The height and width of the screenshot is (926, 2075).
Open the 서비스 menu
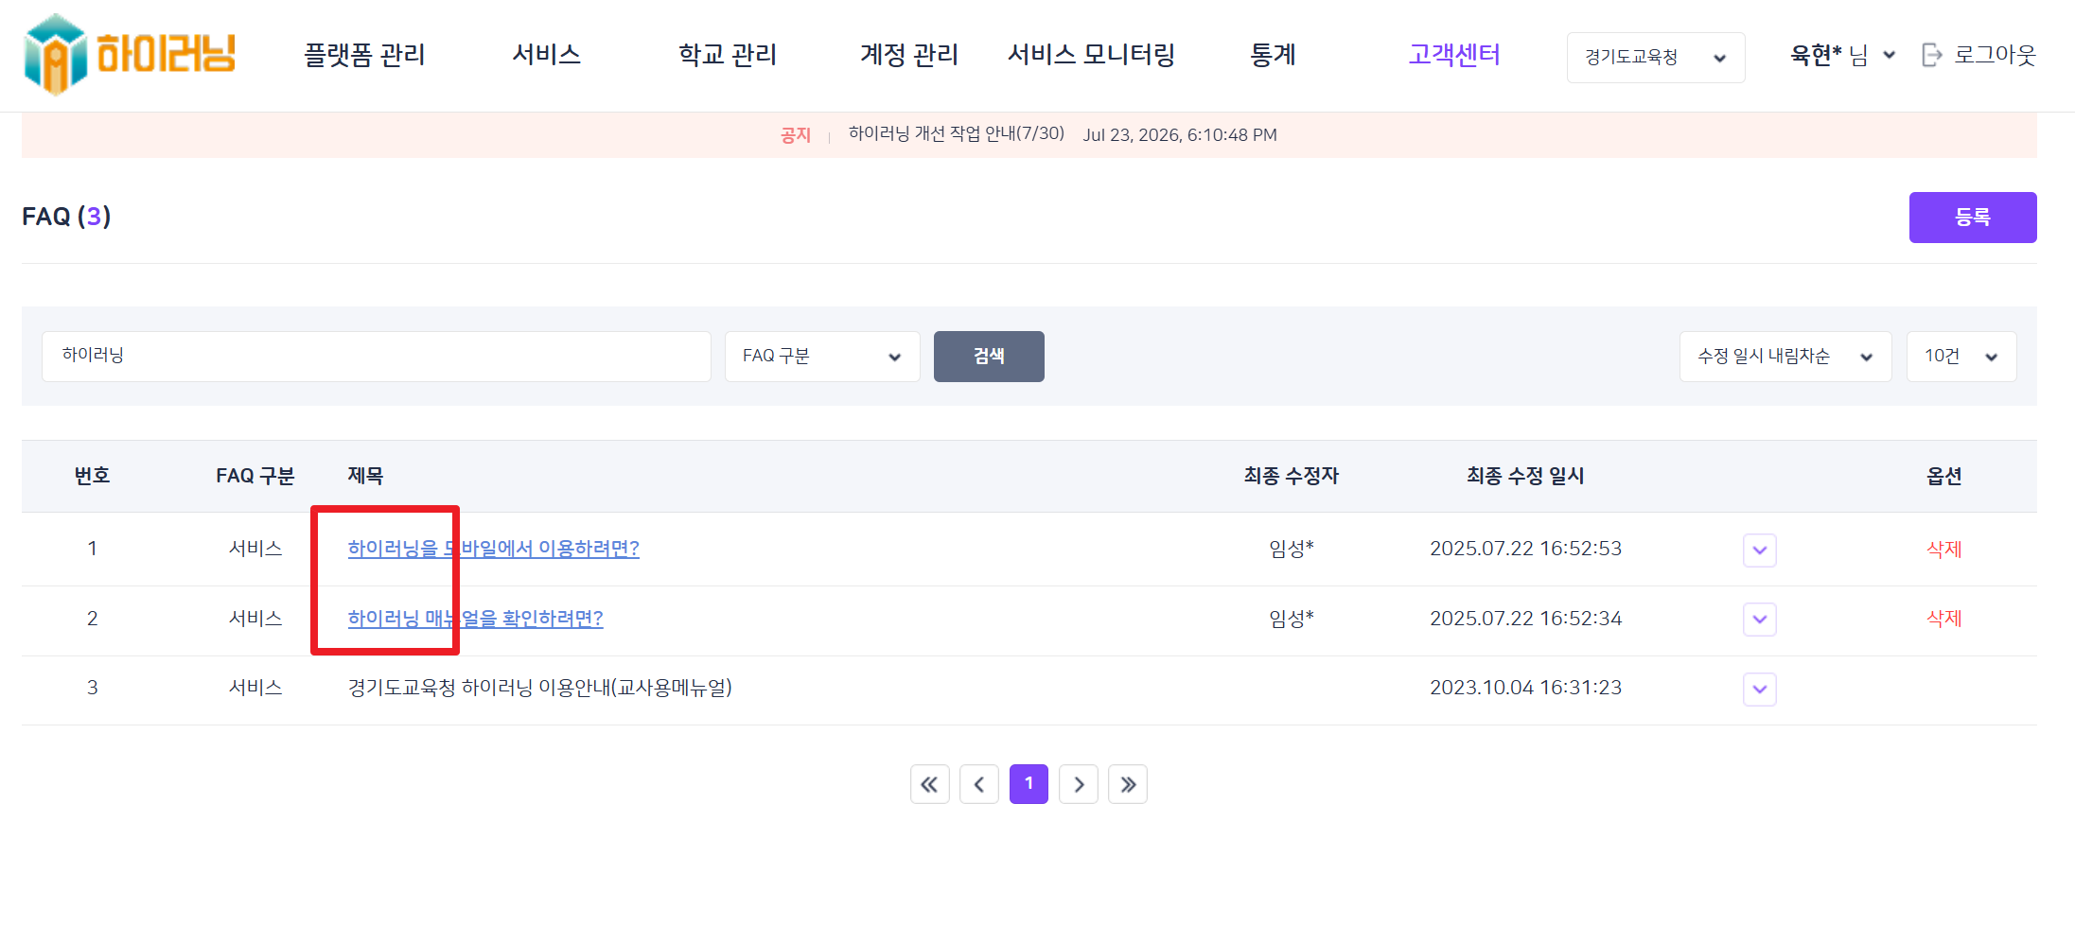pos(546,55)
